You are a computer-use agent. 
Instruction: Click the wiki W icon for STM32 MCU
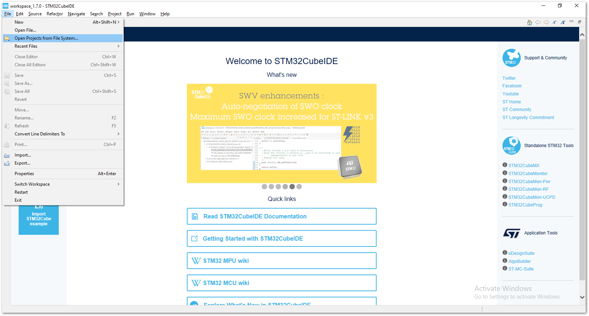[196, 283]
